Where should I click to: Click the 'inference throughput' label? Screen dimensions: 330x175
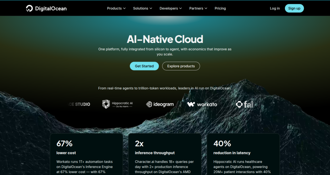point(155,153)
